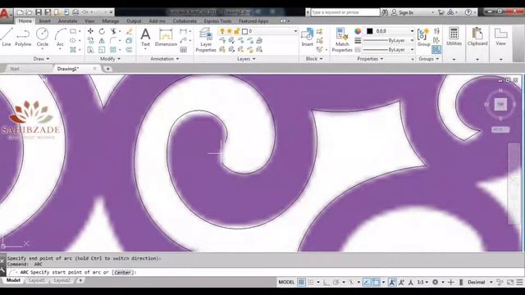Expand the Annotation panel
This screenshot has width=525, height=295.
[x=165, y=59]
